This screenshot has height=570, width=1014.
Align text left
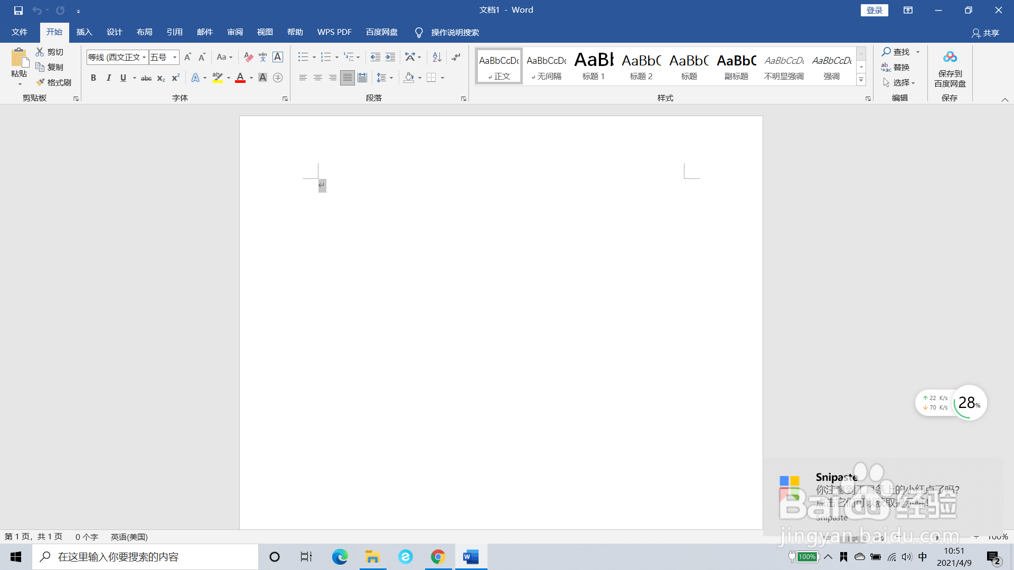[303, 78]
